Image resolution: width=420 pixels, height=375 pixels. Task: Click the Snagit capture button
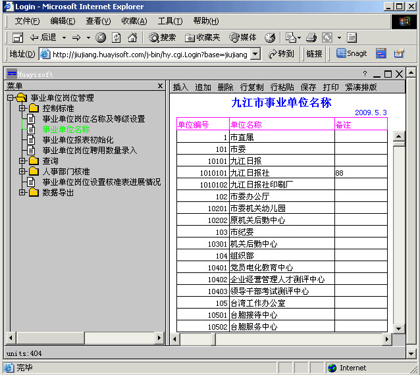point(352,53)
